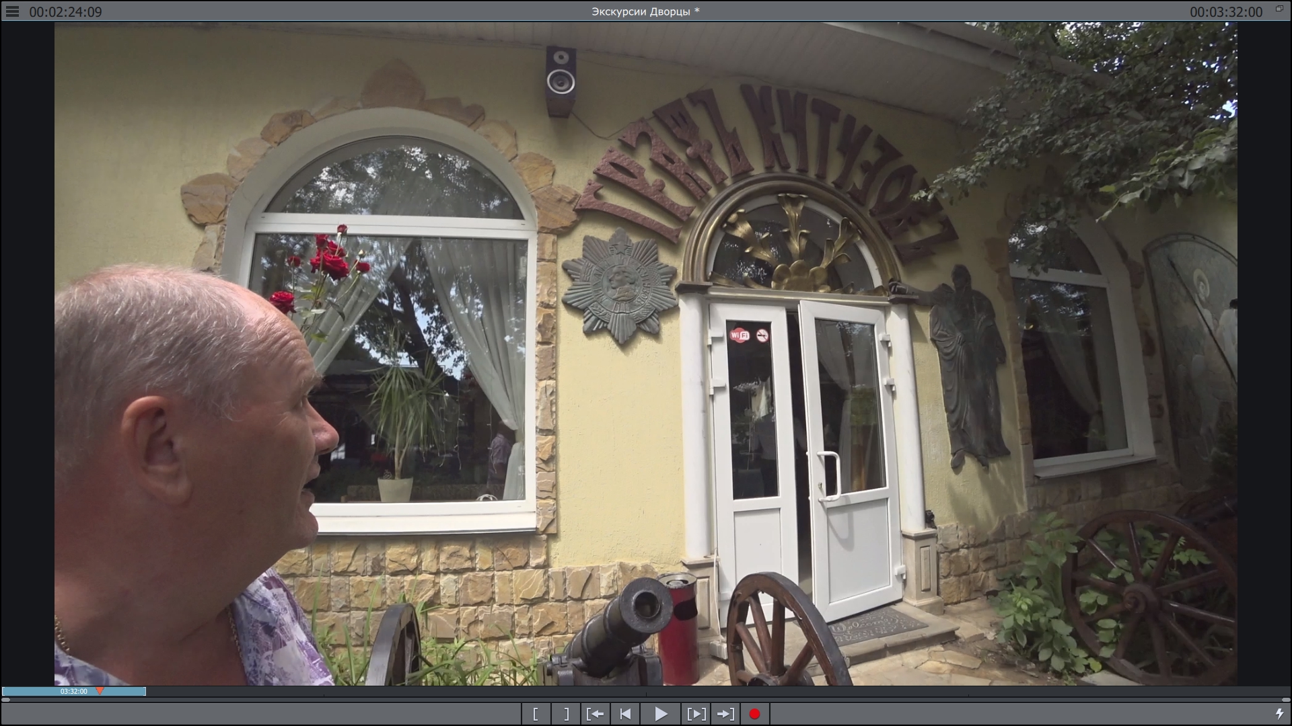Image resolution: width=1292 pixels, height=726 pixels.
Task: Click the mark-out bracket button
Action: (x=567, y=714)
